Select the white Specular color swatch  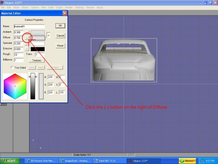[38, 44]
